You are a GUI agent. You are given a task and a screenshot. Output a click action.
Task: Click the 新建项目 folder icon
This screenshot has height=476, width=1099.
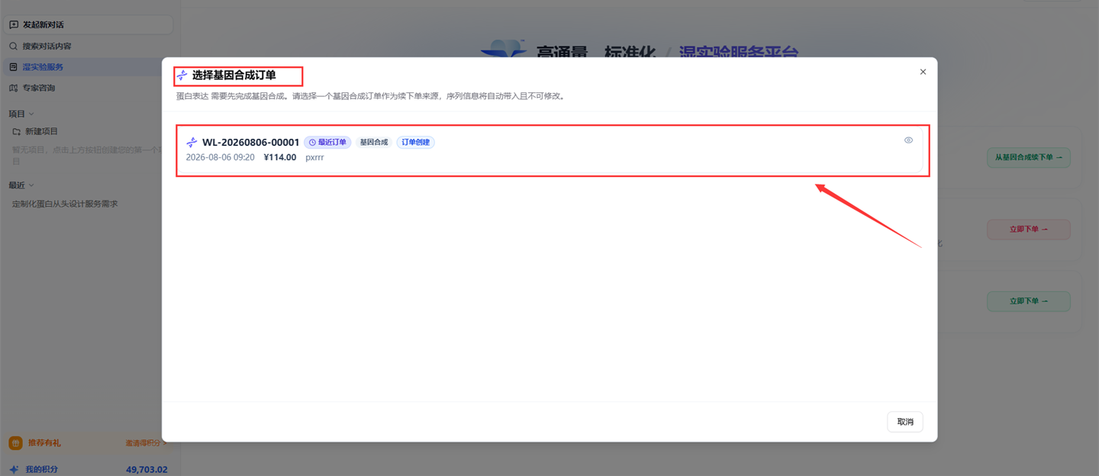tap(17, 131)
